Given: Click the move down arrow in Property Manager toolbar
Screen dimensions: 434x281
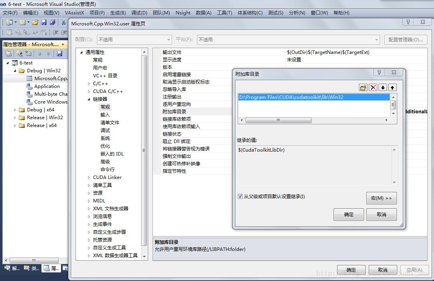Looking at the screenshot, I should 48,54.
